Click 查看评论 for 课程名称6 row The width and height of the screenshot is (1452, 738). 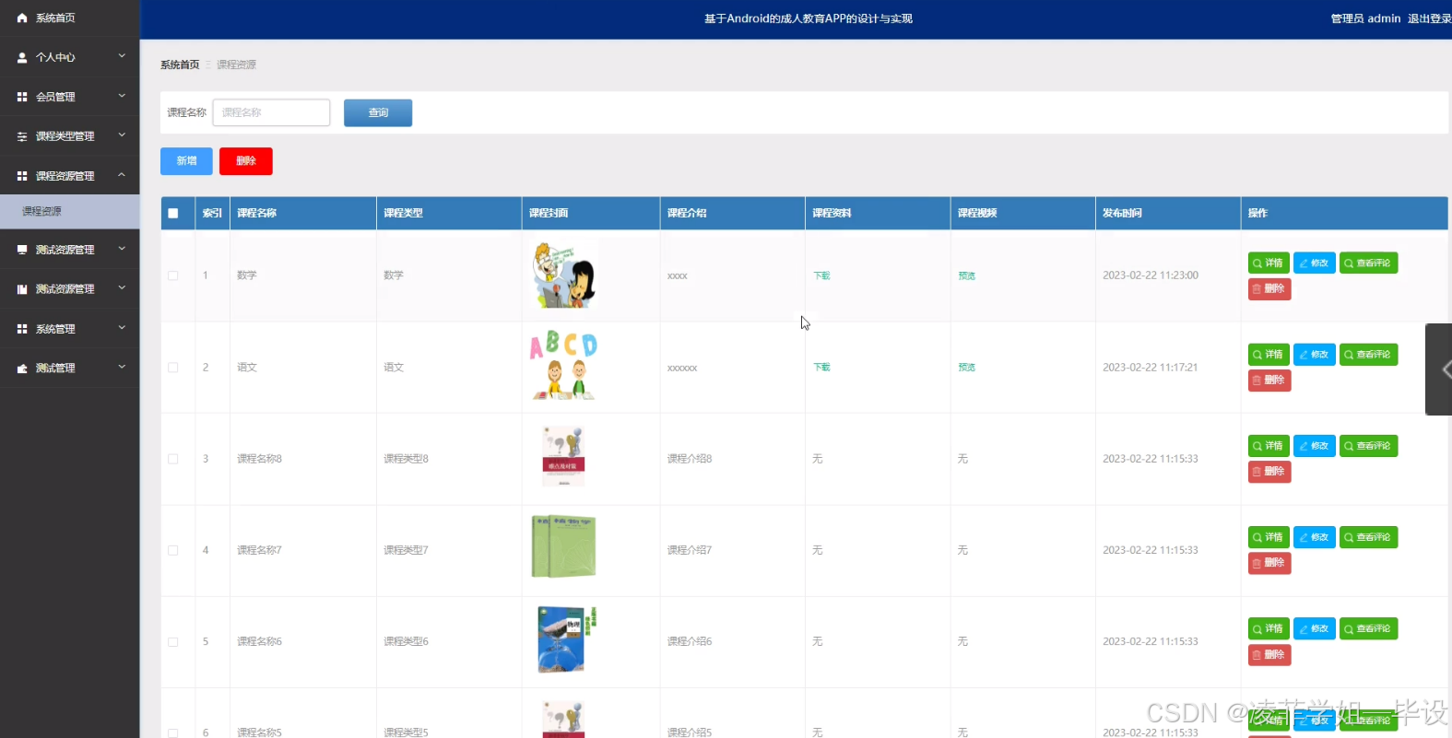tap(1368, 628)
